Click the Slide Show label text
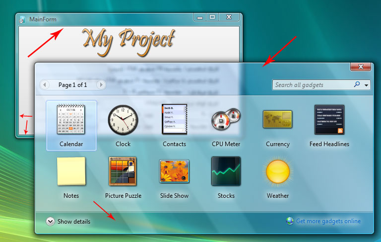The height and width of the screenshot is (242, 381). (174, 196)
